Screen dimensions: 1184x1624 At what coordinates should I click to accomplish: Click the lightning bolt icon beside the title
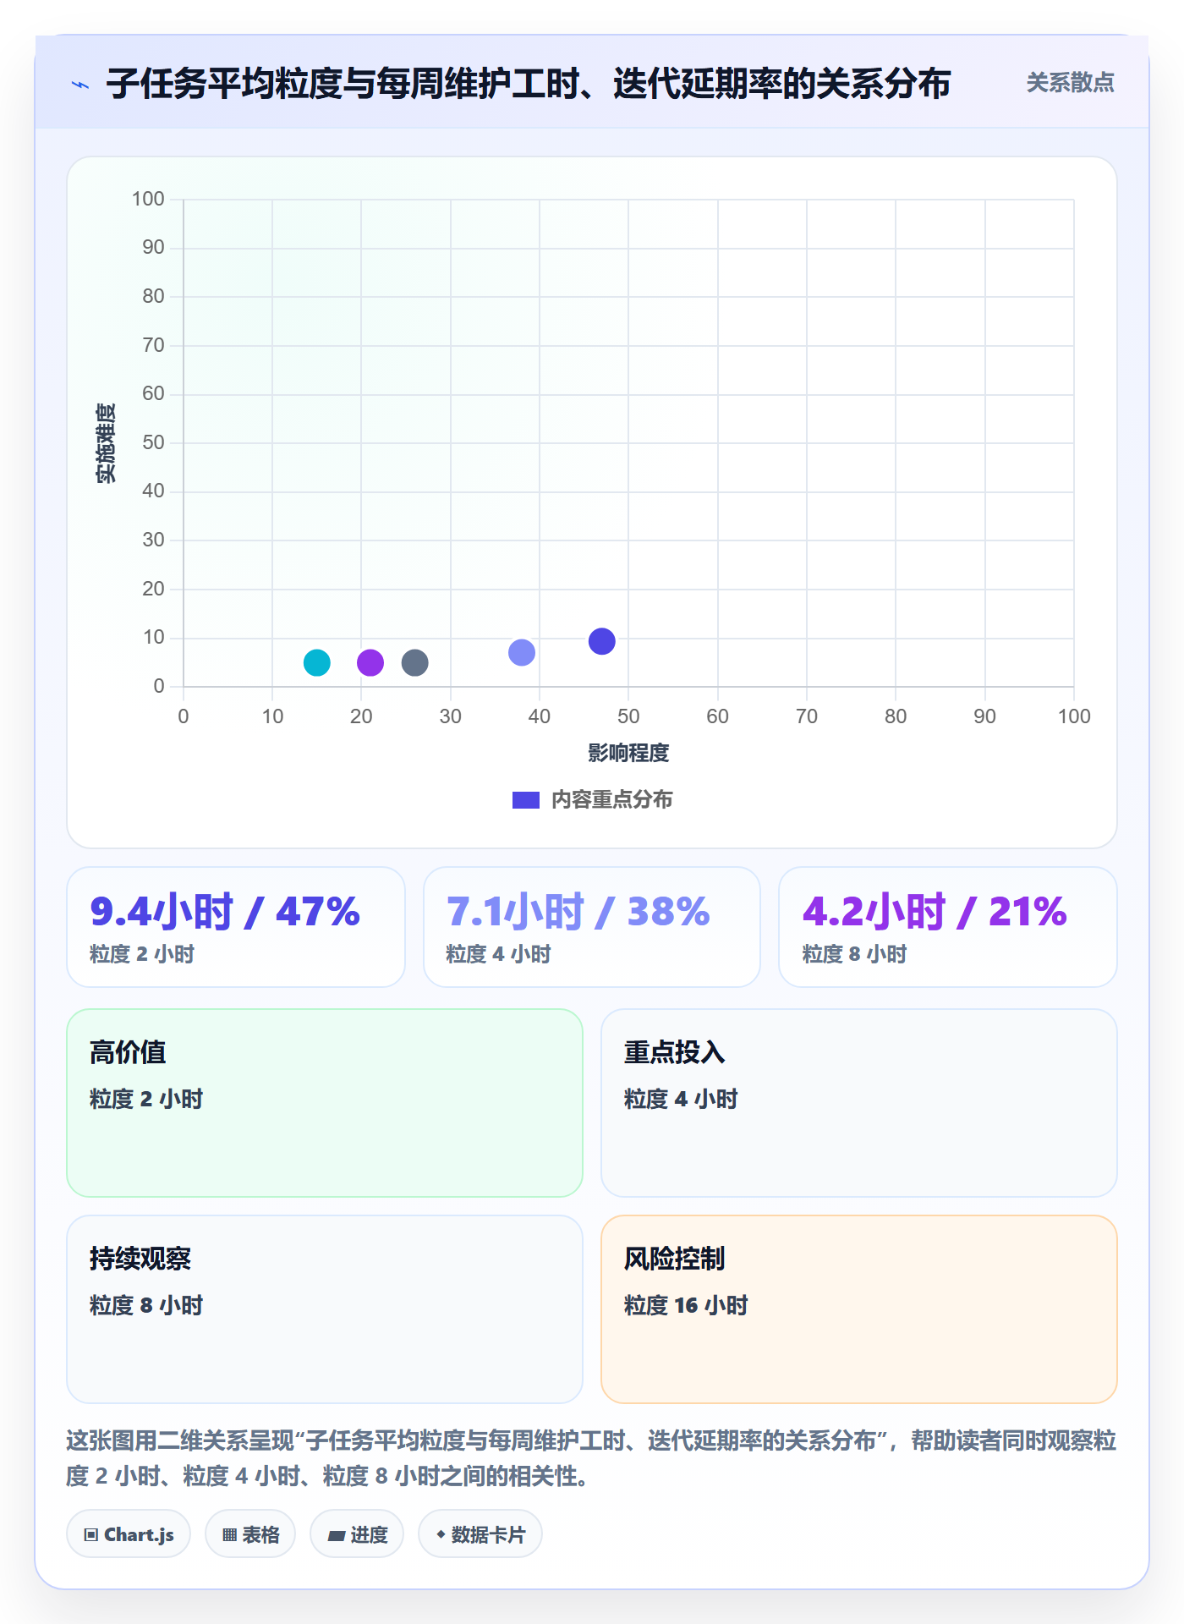(x=80, y=85)
